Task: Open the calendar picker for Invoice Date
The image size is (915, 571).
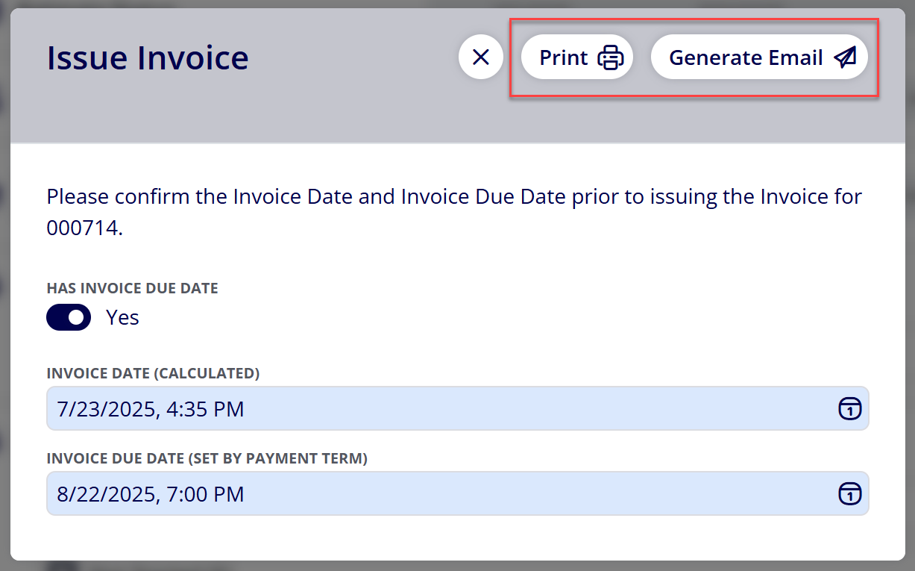Action: 850,408
